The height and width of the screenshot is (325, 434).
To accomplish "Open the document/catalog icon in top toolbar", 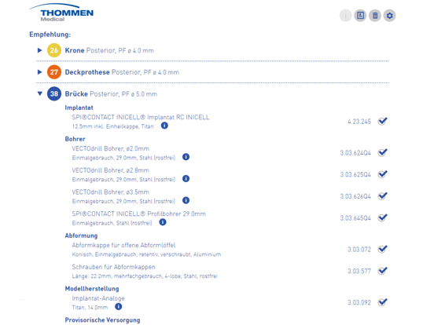I will (360, 16).
